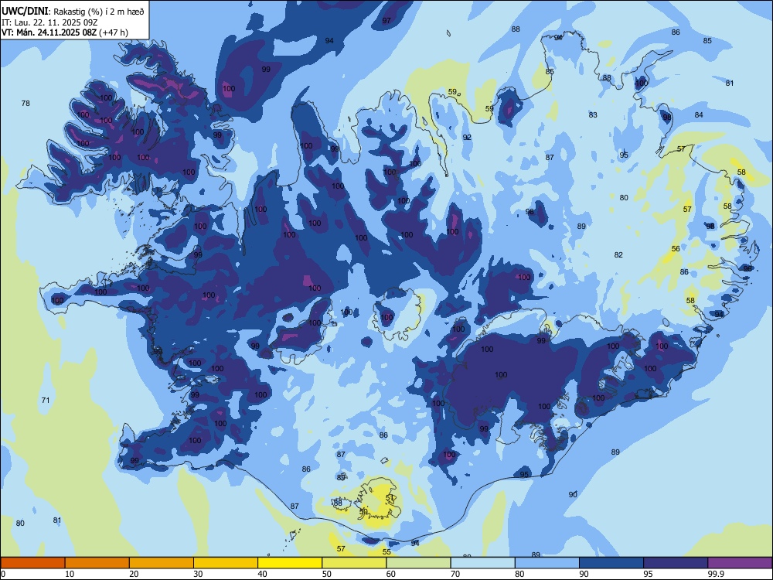Click the legend tick label 30
The height and width of the screenshot is (580, 773).
(198, 574)
